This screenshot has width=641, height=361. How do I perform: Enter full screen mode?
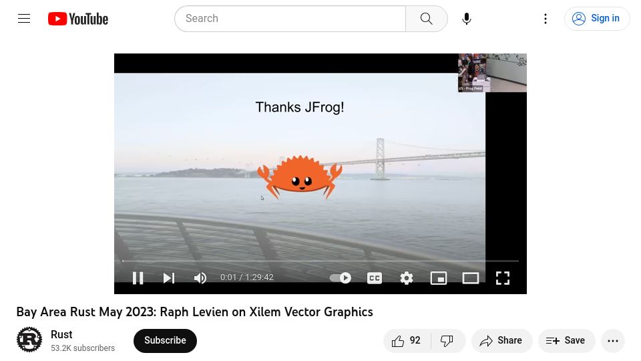point(502,278)
